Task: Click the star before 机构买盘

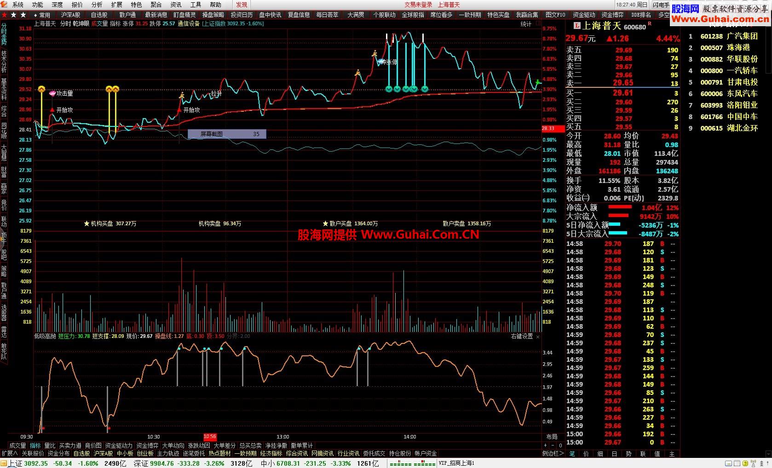Action: coord(86,223)
